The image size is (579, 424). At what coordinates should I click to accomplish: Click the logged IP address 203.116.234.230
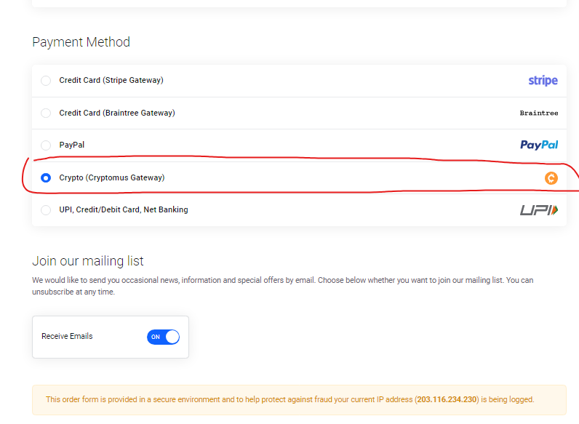[x=446, y=399]
